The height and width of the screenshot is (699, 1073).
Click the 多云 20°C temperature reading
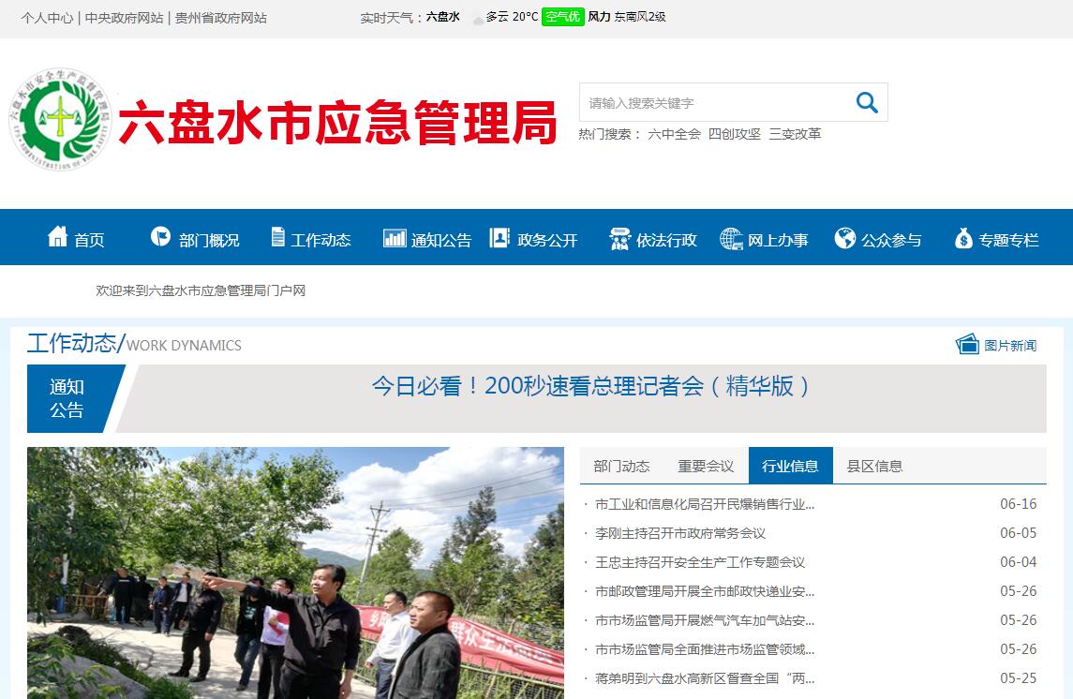(512, 17)
